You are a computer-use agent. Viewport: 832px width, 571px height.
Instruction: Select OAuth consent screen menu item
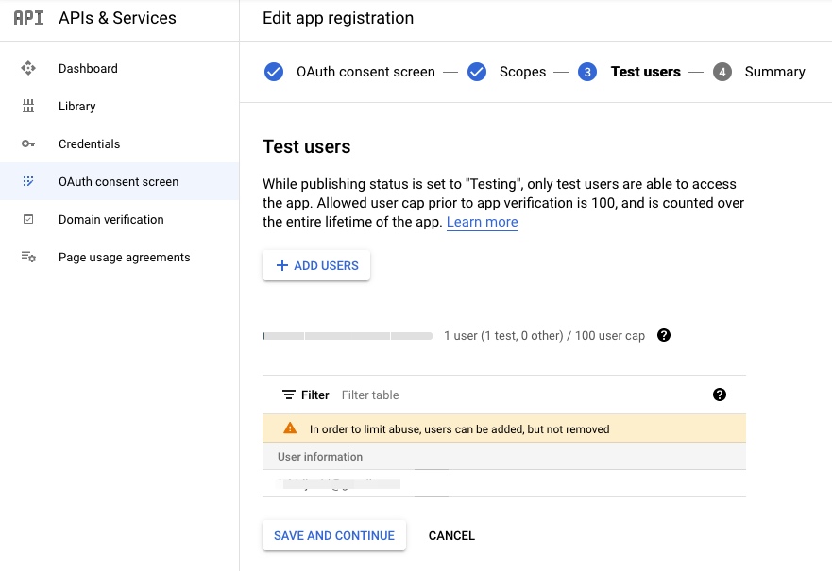pyautogui.click(x=118, y=181)
